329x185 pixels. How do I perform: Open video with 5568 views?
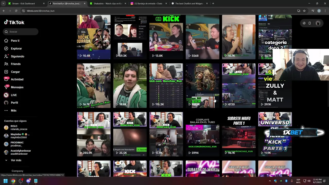pos(203,37)
